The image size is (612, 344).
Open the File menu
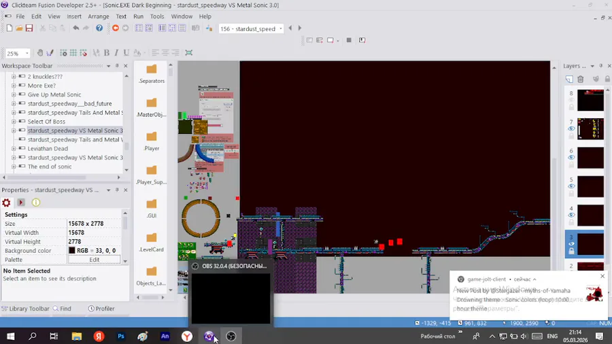click(20, 16)
